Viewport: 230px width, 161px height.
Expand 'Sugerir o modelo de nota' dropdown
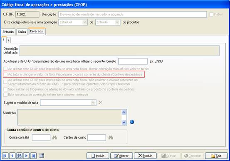pos(93,103)
